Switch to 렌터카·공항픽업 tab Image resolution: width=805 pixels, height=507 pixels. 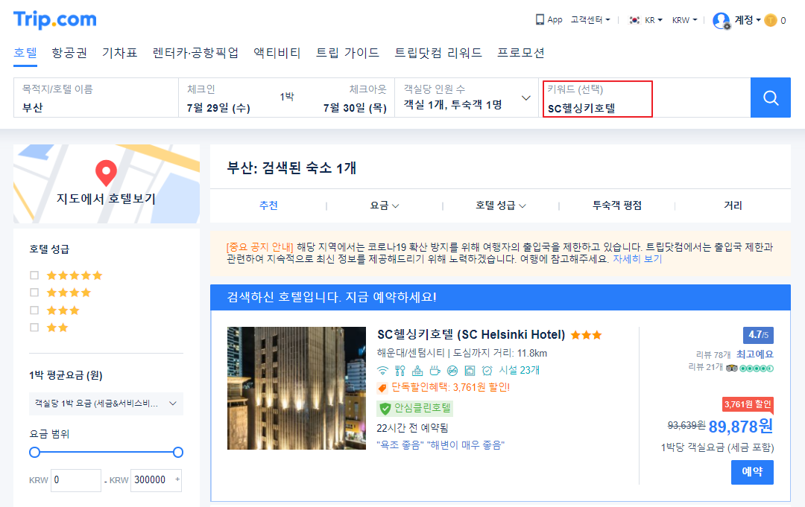[x=195, y=53]
